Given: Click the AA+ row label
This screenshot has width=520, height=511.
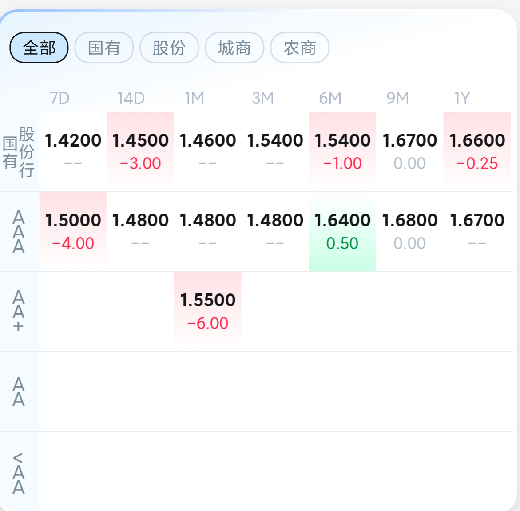Looking at the screenshot, I should [x=19, y=311].
